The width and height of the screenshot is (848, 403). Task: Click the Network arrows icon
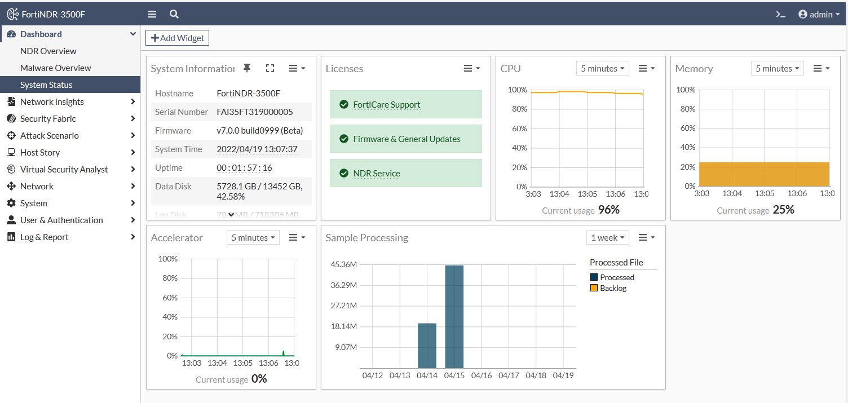11,187
